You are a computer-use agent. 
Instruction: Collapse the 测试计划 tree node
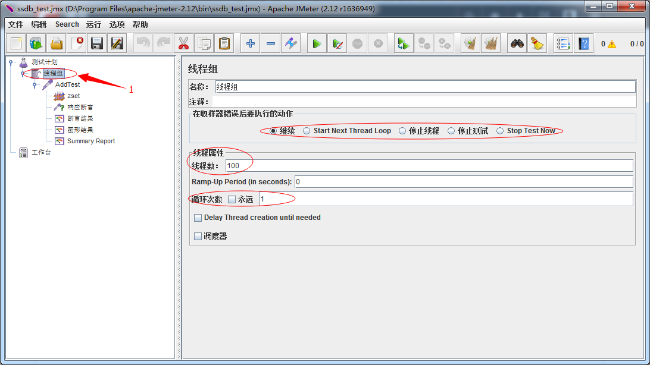pos(11,62)
